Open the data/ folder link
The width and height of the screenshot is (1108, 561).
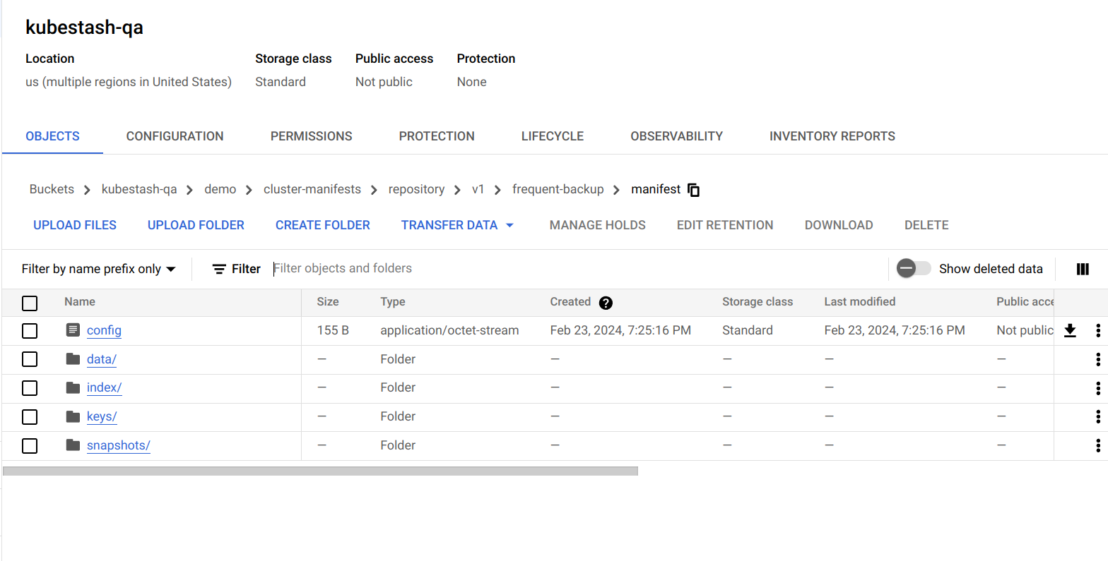(x=102, y=359)
